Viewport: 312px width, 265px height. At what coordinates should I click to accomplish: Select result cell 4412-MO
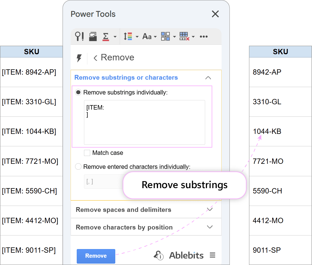pos(280,221)
